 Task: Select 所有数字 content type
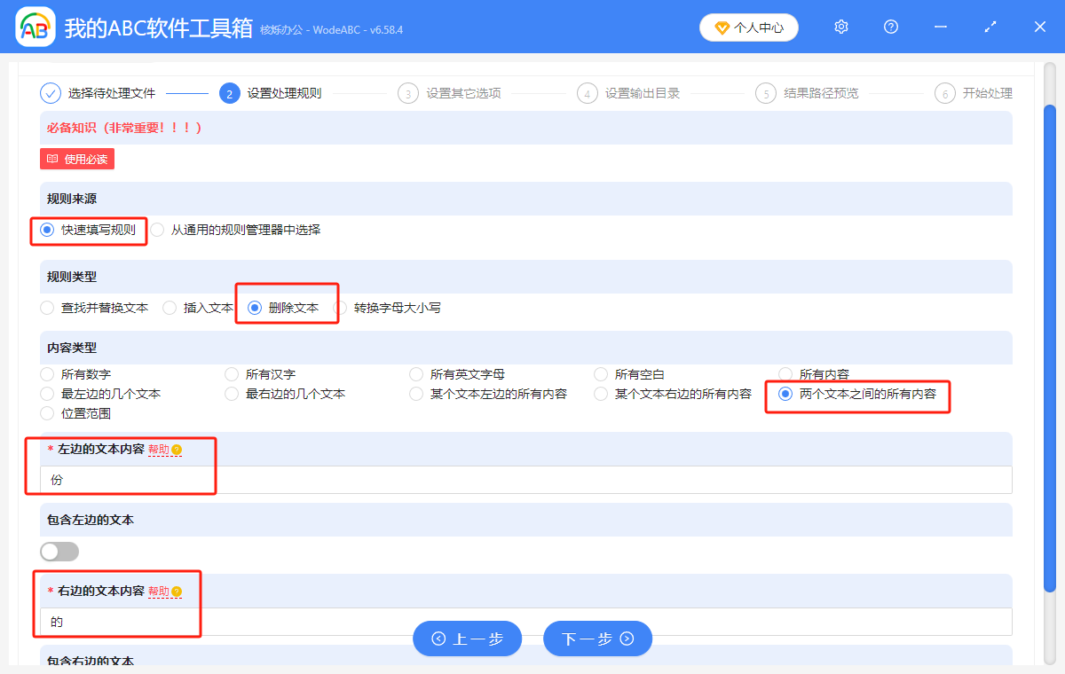pos(46,373)
